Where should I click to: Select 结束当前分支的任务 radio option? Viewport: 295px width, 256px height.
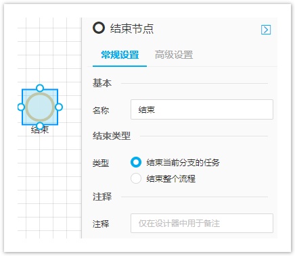(136, 162)
